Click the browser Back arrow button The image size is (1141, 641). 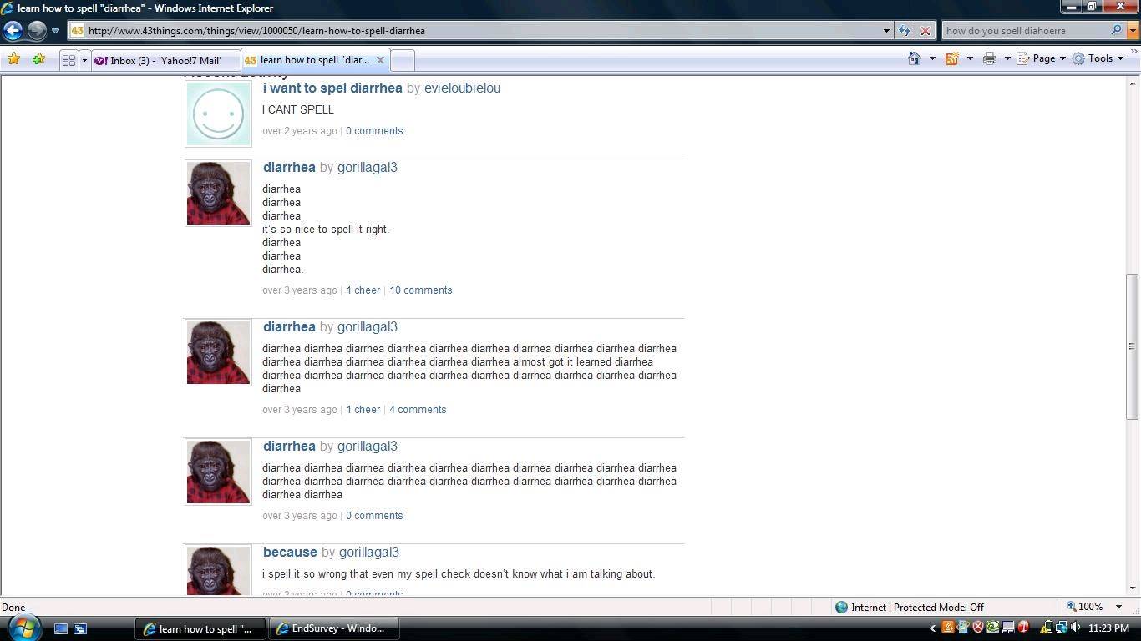click(x=13, y=31)
